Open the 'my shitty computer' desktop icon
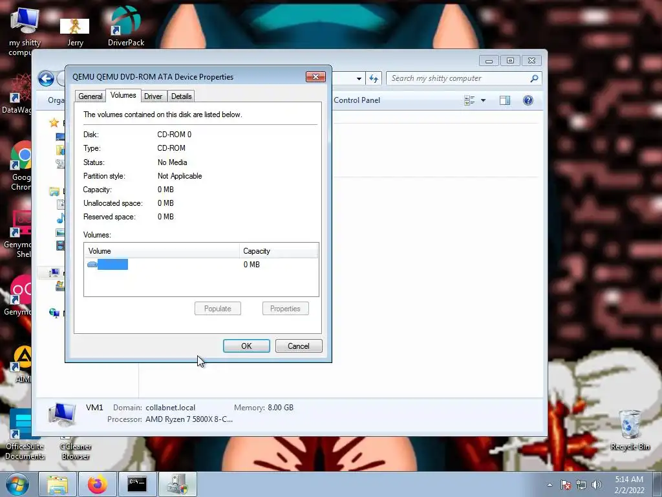This screenshot has height=497, width=662. [24, 32]
